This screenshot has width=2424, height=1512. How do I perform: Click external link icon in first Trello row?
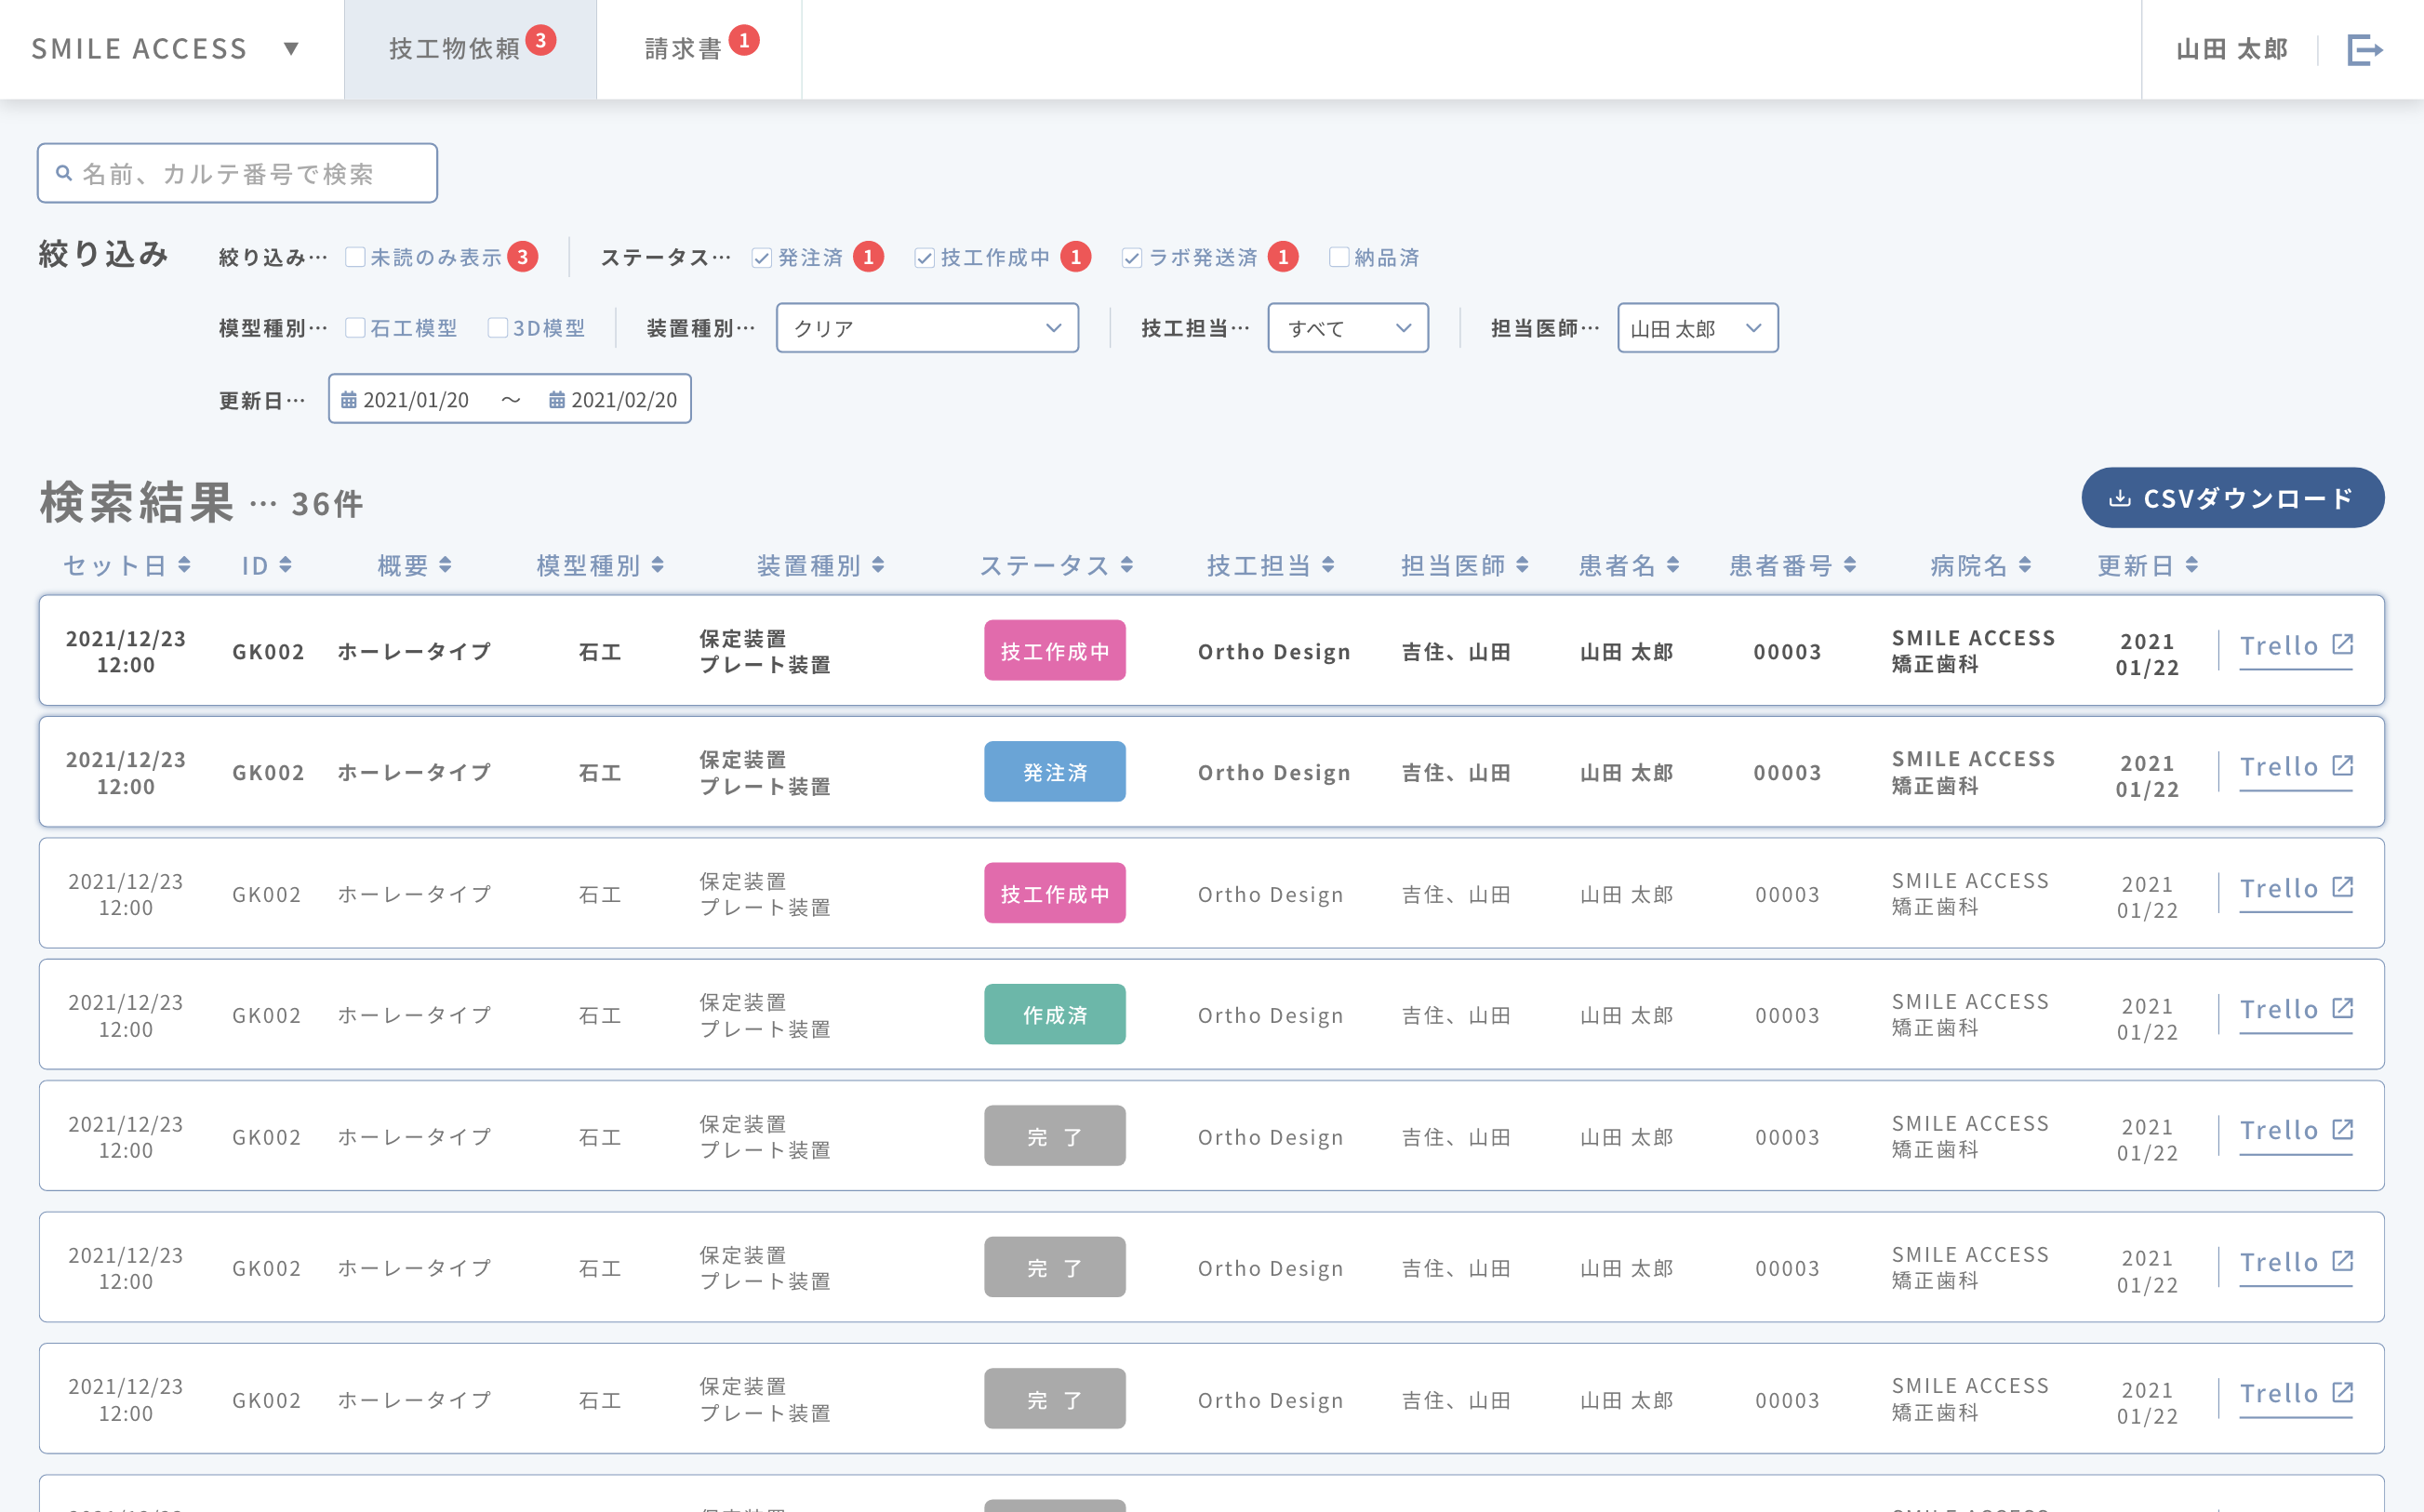[2342, 645]
